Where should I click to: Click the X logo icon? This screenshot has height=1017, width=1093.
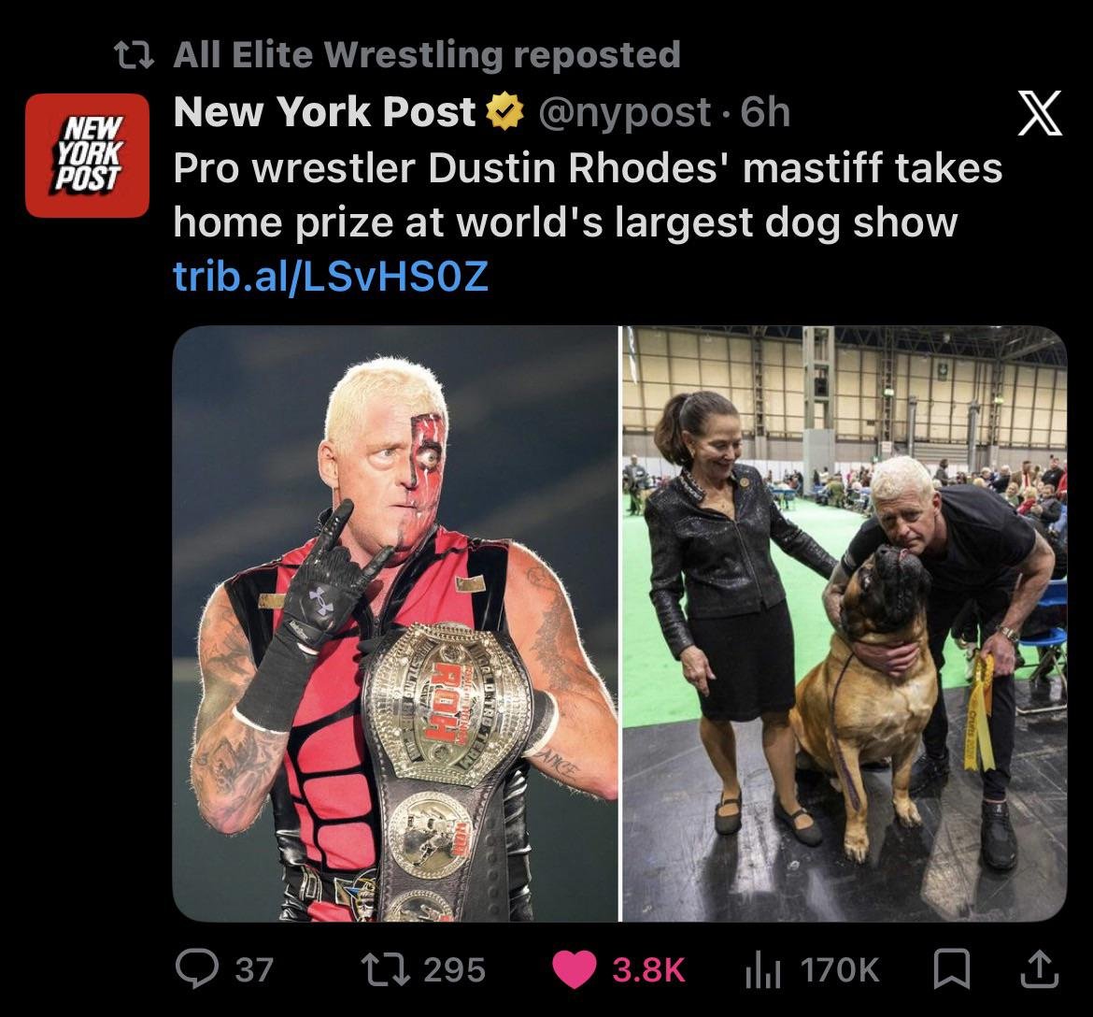point(1040,113)
